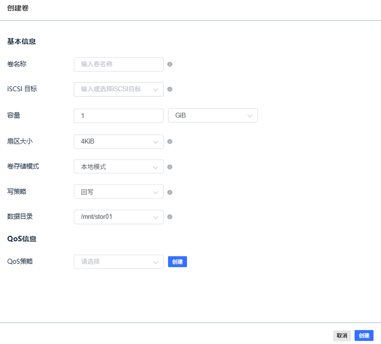Open the iSCSI 目标 dropdown

pyautogui.click(x=119, y=89)
